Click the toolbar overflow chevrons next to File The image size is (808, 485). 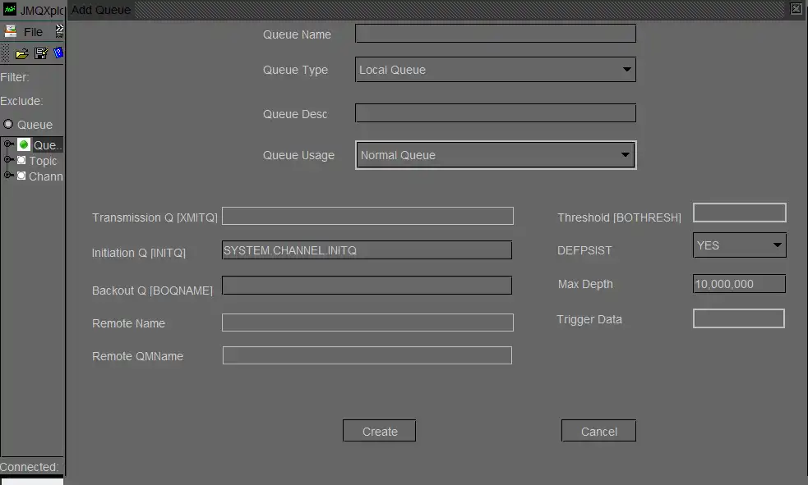click(59, 31)
